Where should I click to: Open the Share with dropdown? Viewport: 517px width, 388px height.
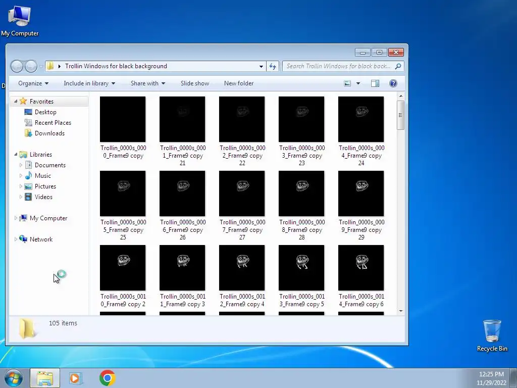(148, 83)
